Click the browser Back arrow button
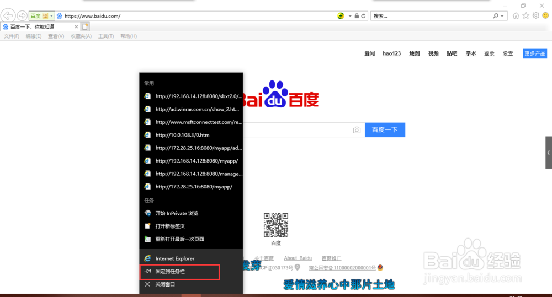The height and width of the screenshot is (297, 552). [x=8, y=15]
